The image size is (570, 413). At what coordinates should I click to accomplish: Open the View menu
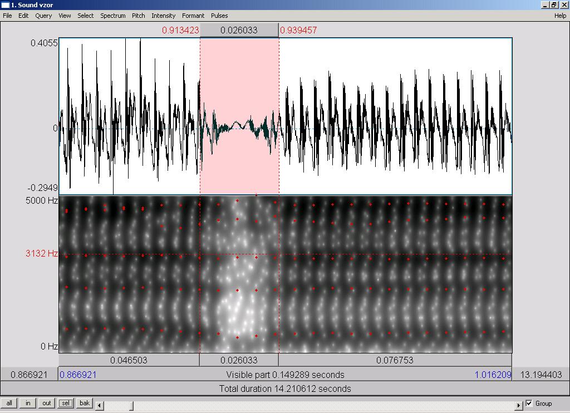(x=65, y=16)
